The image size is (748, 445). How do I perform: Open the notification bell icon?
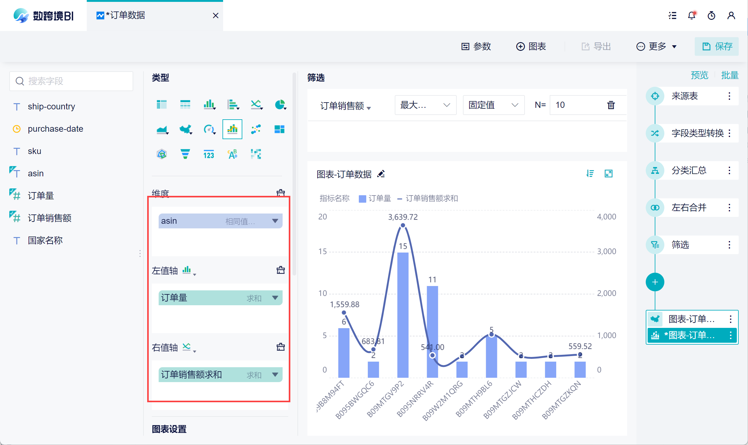coord(692,15)
